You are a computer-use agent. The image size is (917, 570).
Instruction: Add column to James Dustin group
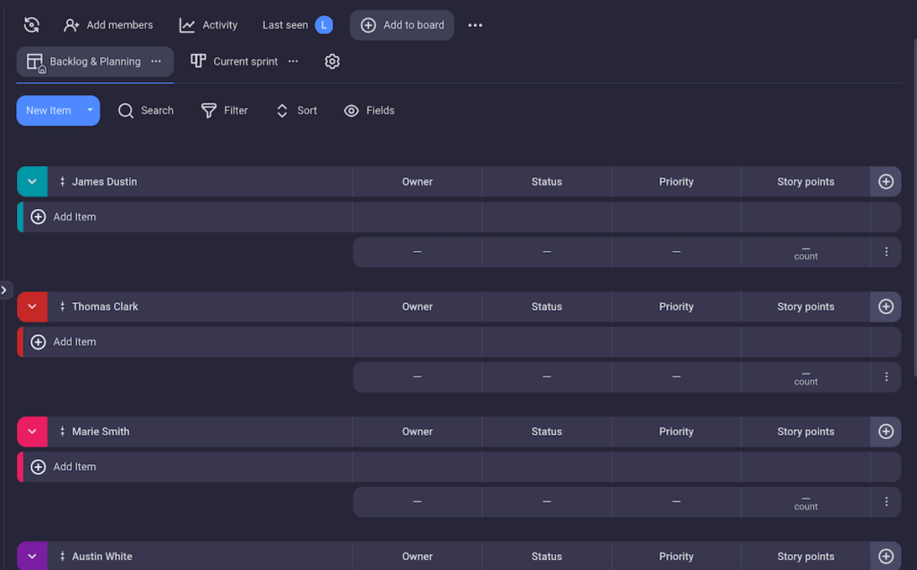point(886,182)
